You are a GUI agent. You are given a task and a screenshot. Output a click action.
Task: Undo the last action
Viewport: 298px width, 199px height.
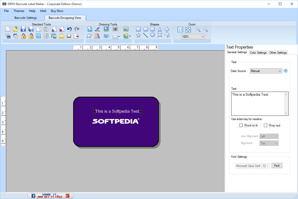(x=69, y=29)
